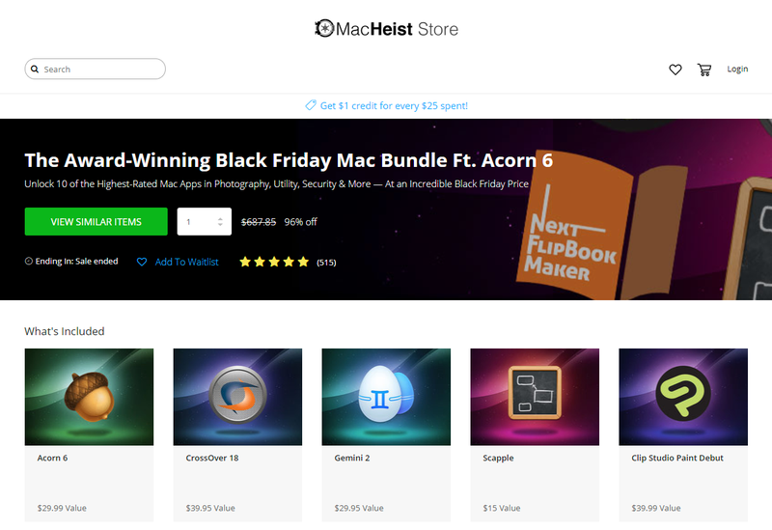Open the $1 credit for every $25 promo link
Screen dimensions: 772x530
click(394, 105)
